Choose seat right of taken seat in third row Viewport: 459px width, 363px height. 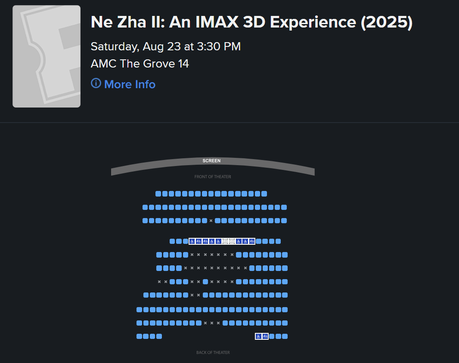tap(217, 221)
